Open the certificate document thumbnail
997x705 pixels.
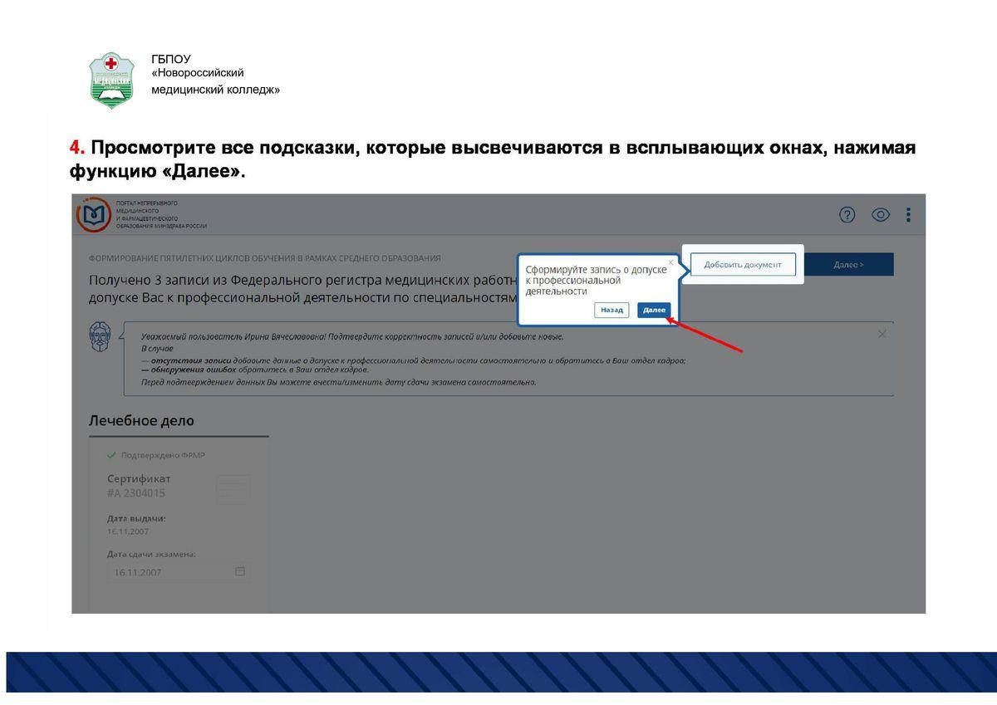tap(233, 489)
